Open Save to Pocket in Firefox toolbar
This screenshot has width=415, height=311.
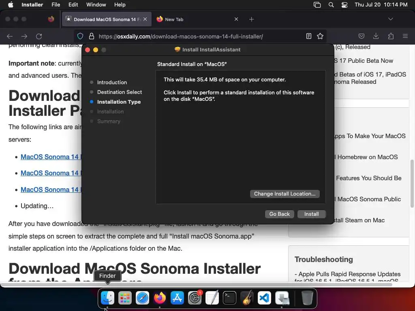(361, 36)
